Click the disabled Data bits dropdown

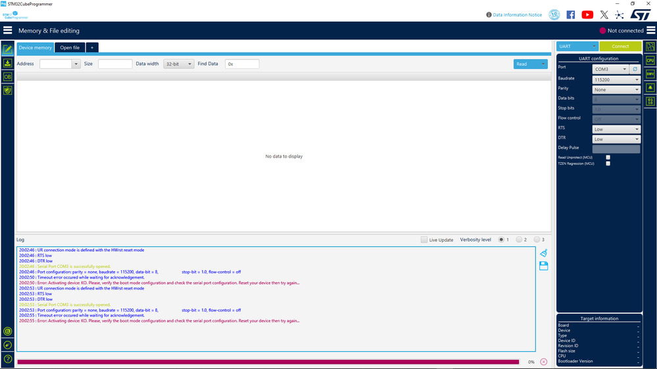click(x=616, y=100)
